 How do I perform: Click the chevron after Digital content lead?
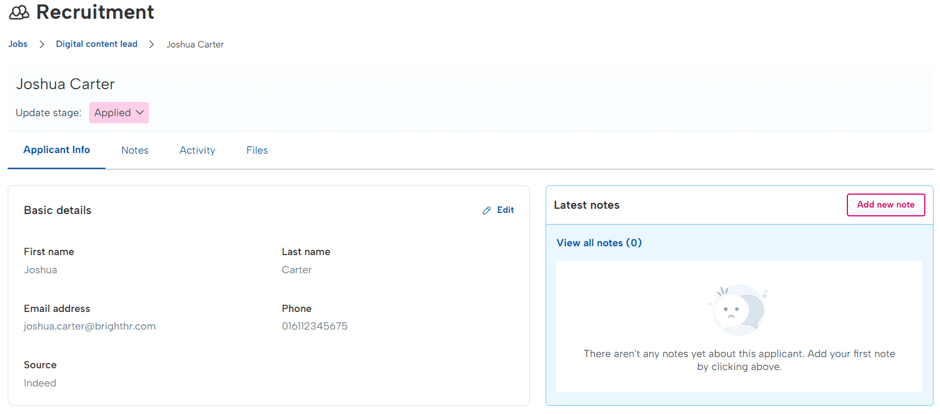[x=151, y=45]
